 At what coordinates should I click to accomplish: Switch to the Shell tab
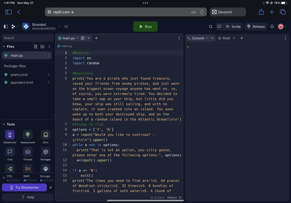(x=224, y=38)
